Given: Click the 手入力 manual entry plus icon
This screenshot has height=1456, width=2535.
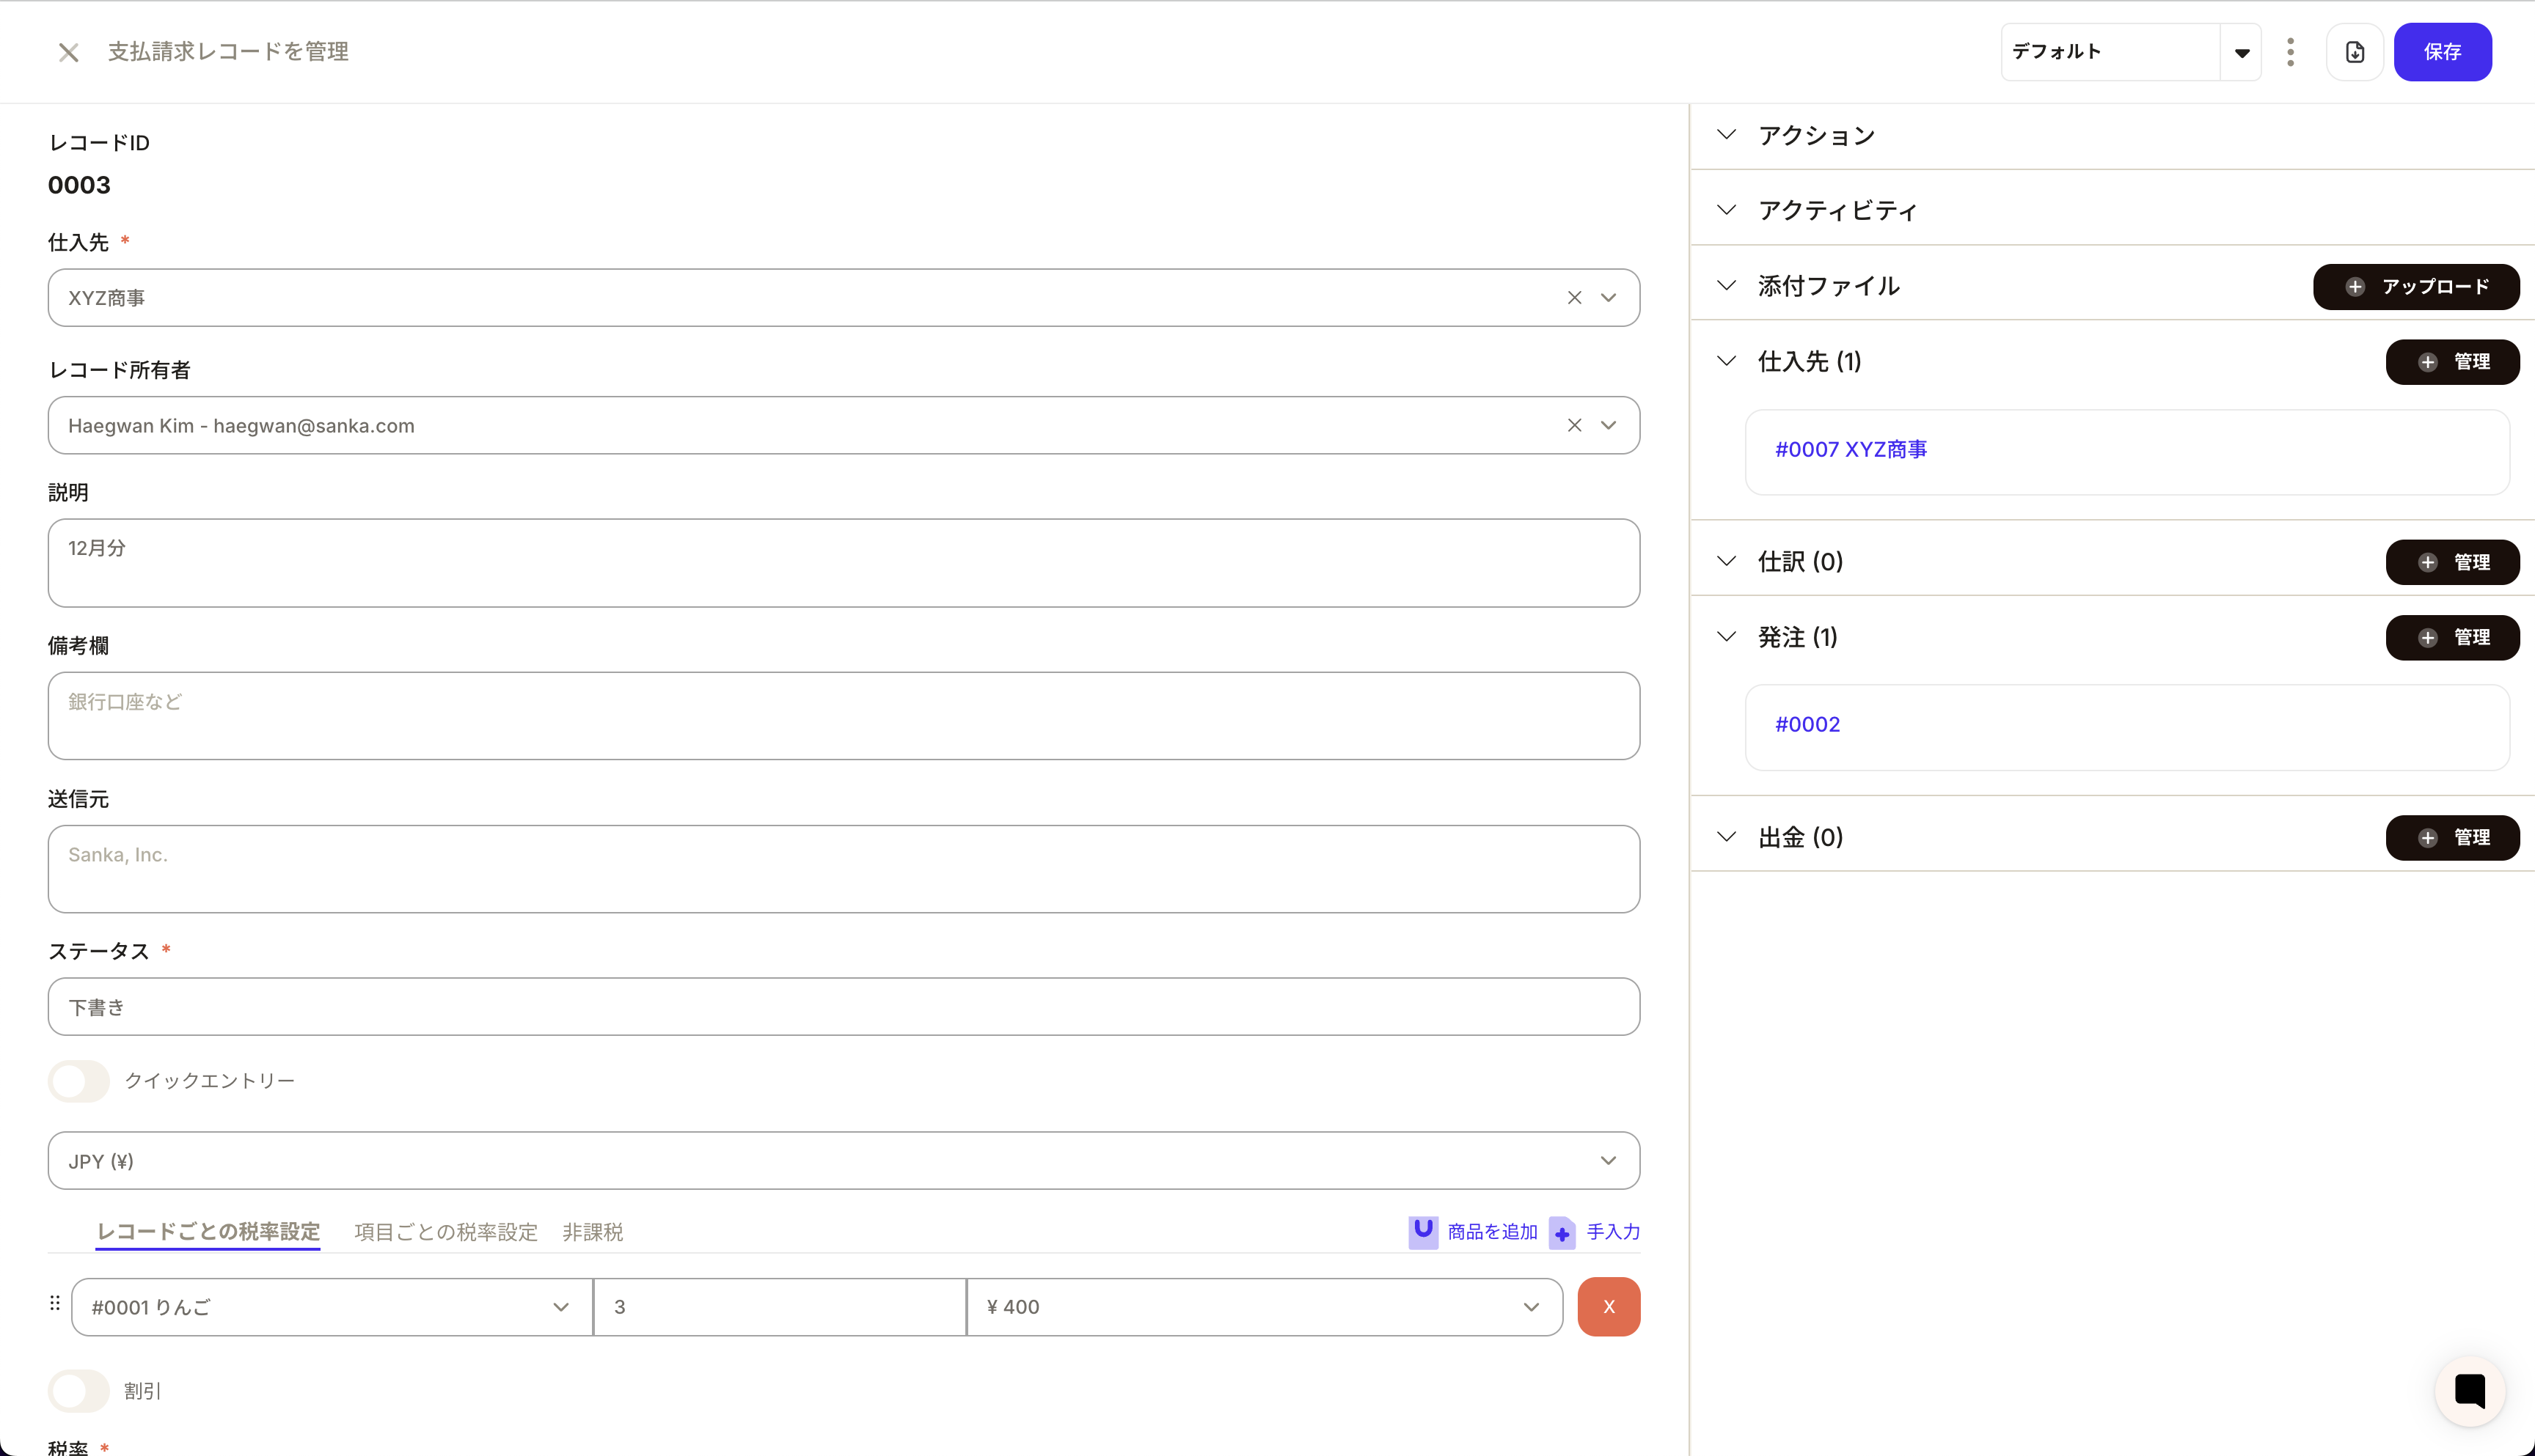Looking at the screenshot, I should tap(1562, 1233).
